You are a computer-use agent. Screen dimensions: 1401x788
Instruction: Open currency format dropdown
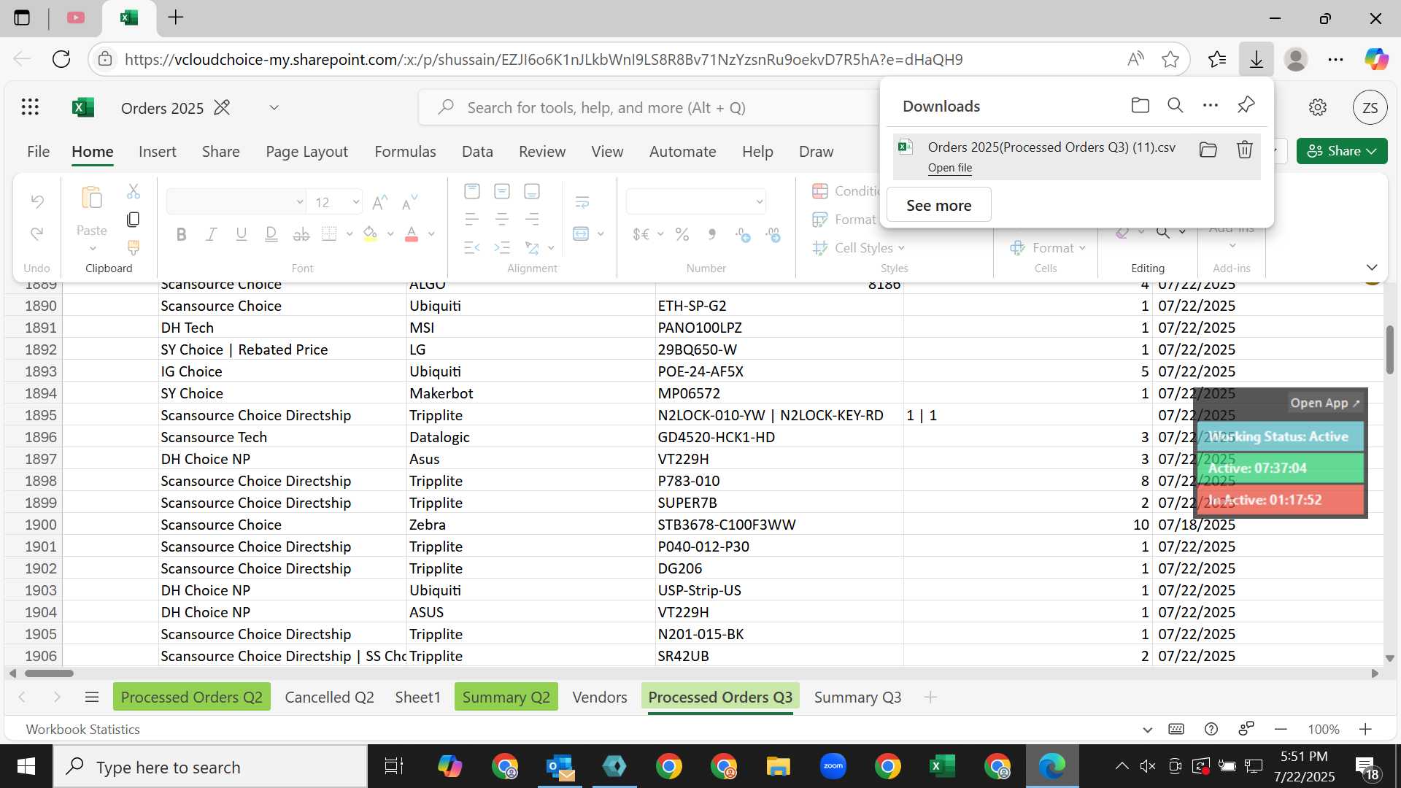[x=660, y=234]
